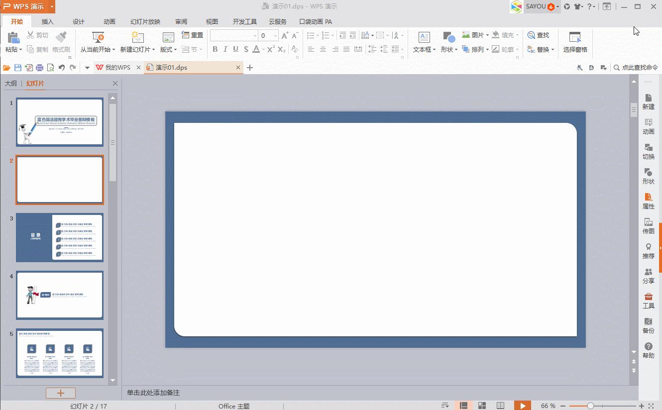
Task: Open the Layout (版式) dropdown
Action: (168, 49)
